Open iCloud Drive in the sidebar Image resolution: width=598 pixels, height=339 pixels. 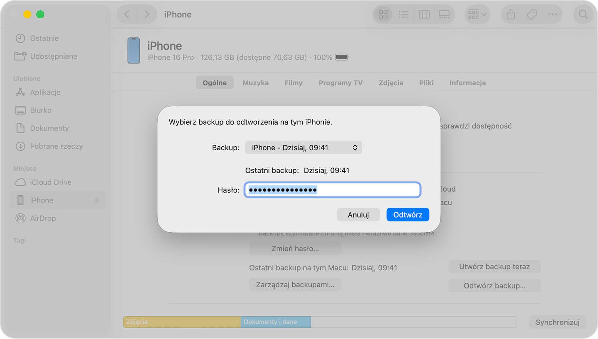pos(43,182)
